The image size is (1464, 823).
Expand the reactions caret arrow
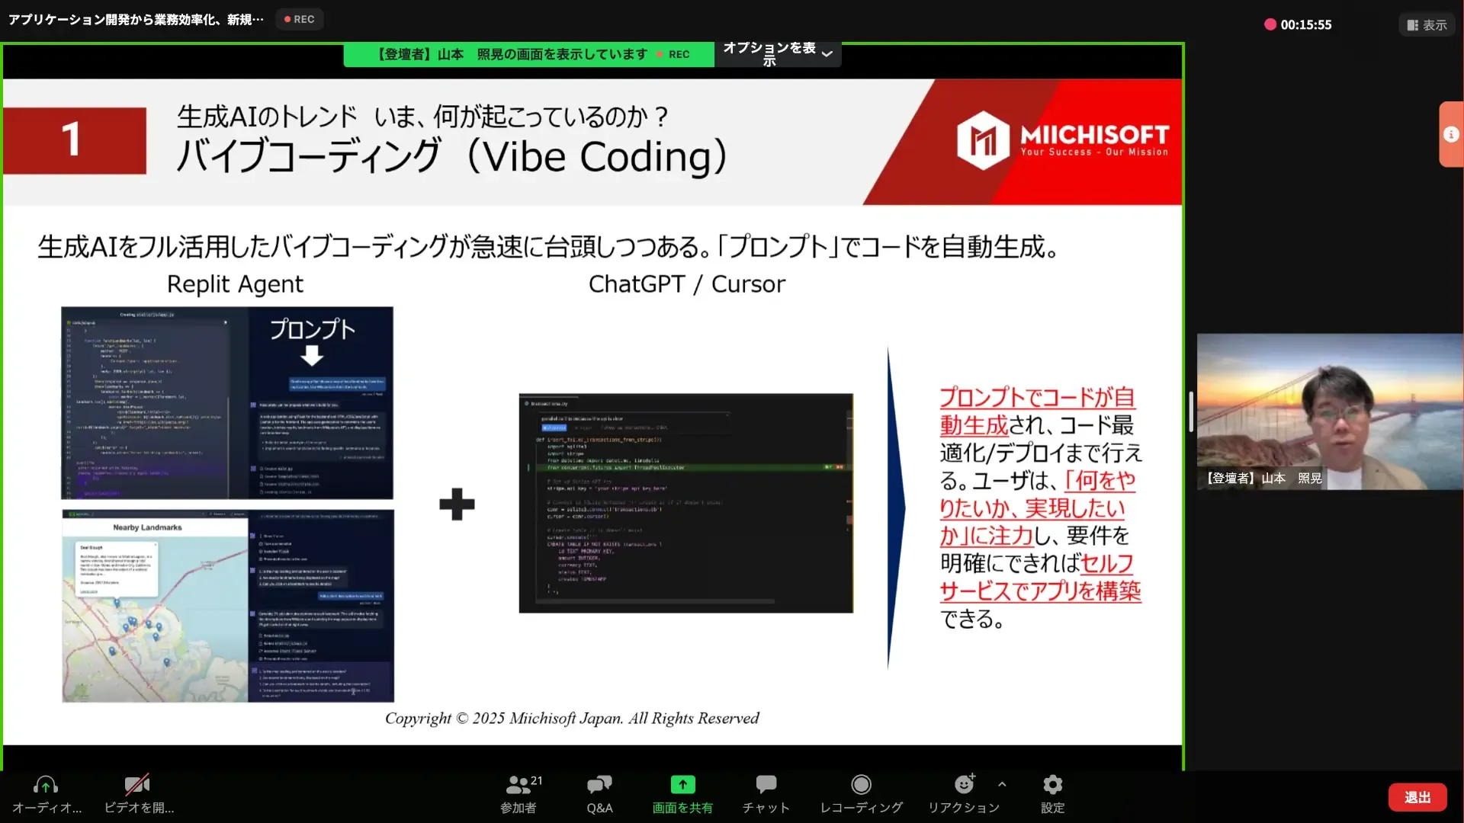[x=1002, y=784]
